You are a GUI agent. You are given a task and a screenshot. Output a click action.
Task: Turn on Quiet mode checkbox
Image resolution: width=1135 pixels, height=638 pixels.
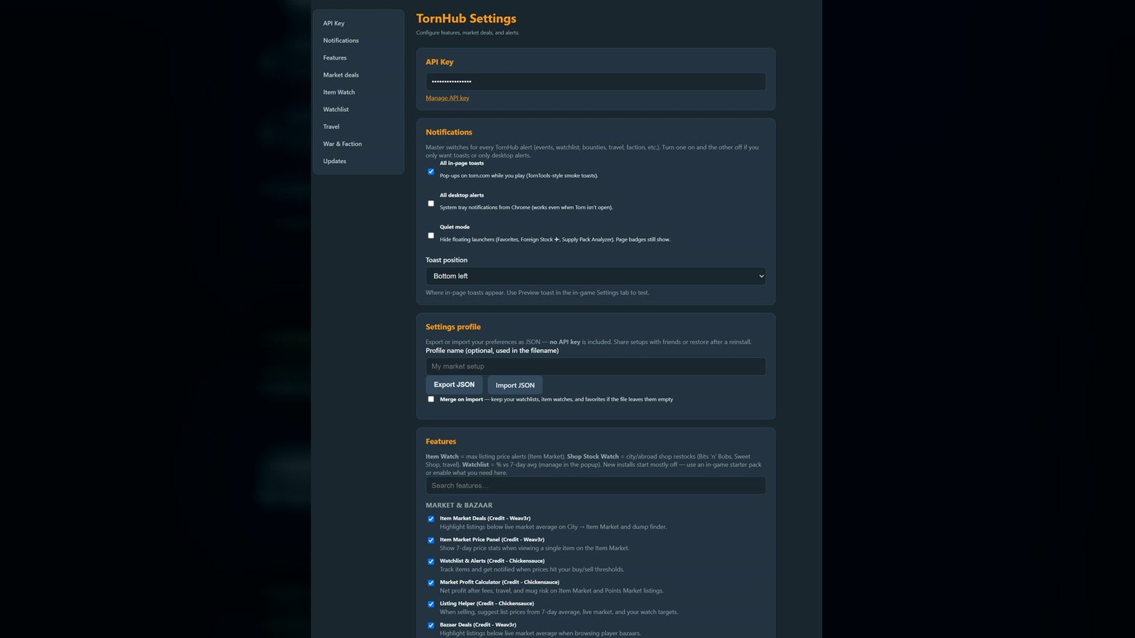(x=431, y=235)
